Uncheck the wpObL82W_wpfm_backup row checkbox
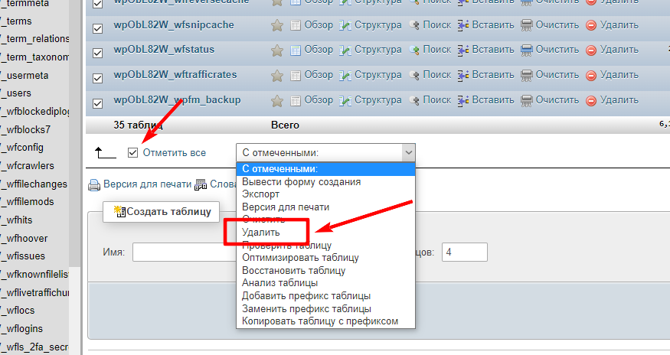Viewport: 670px width, 355px height. coord(97,104)
